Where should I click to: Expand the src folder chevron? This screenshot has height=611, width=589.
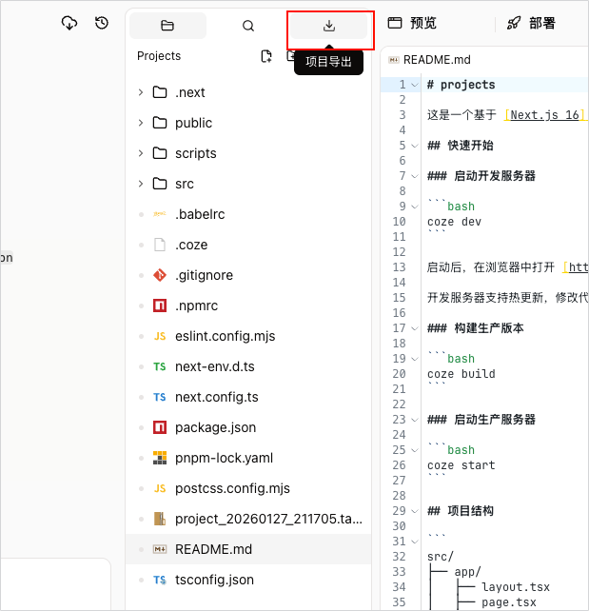click(141, 184)
